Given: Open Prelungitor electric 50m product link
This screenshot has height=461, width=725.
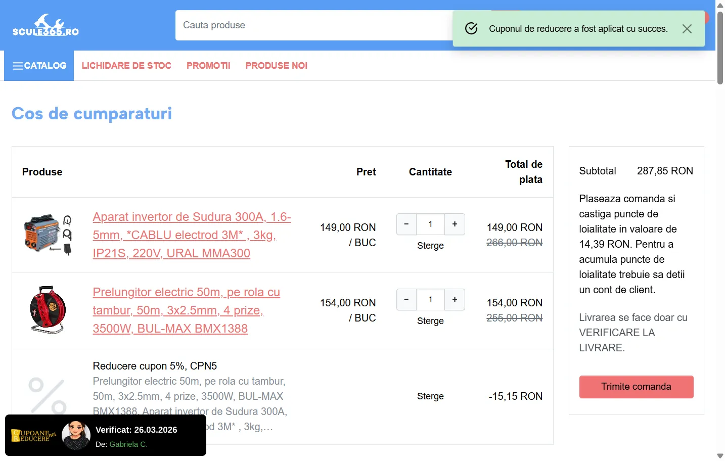Looking at the screenshot, I should [x=186, y=310].
